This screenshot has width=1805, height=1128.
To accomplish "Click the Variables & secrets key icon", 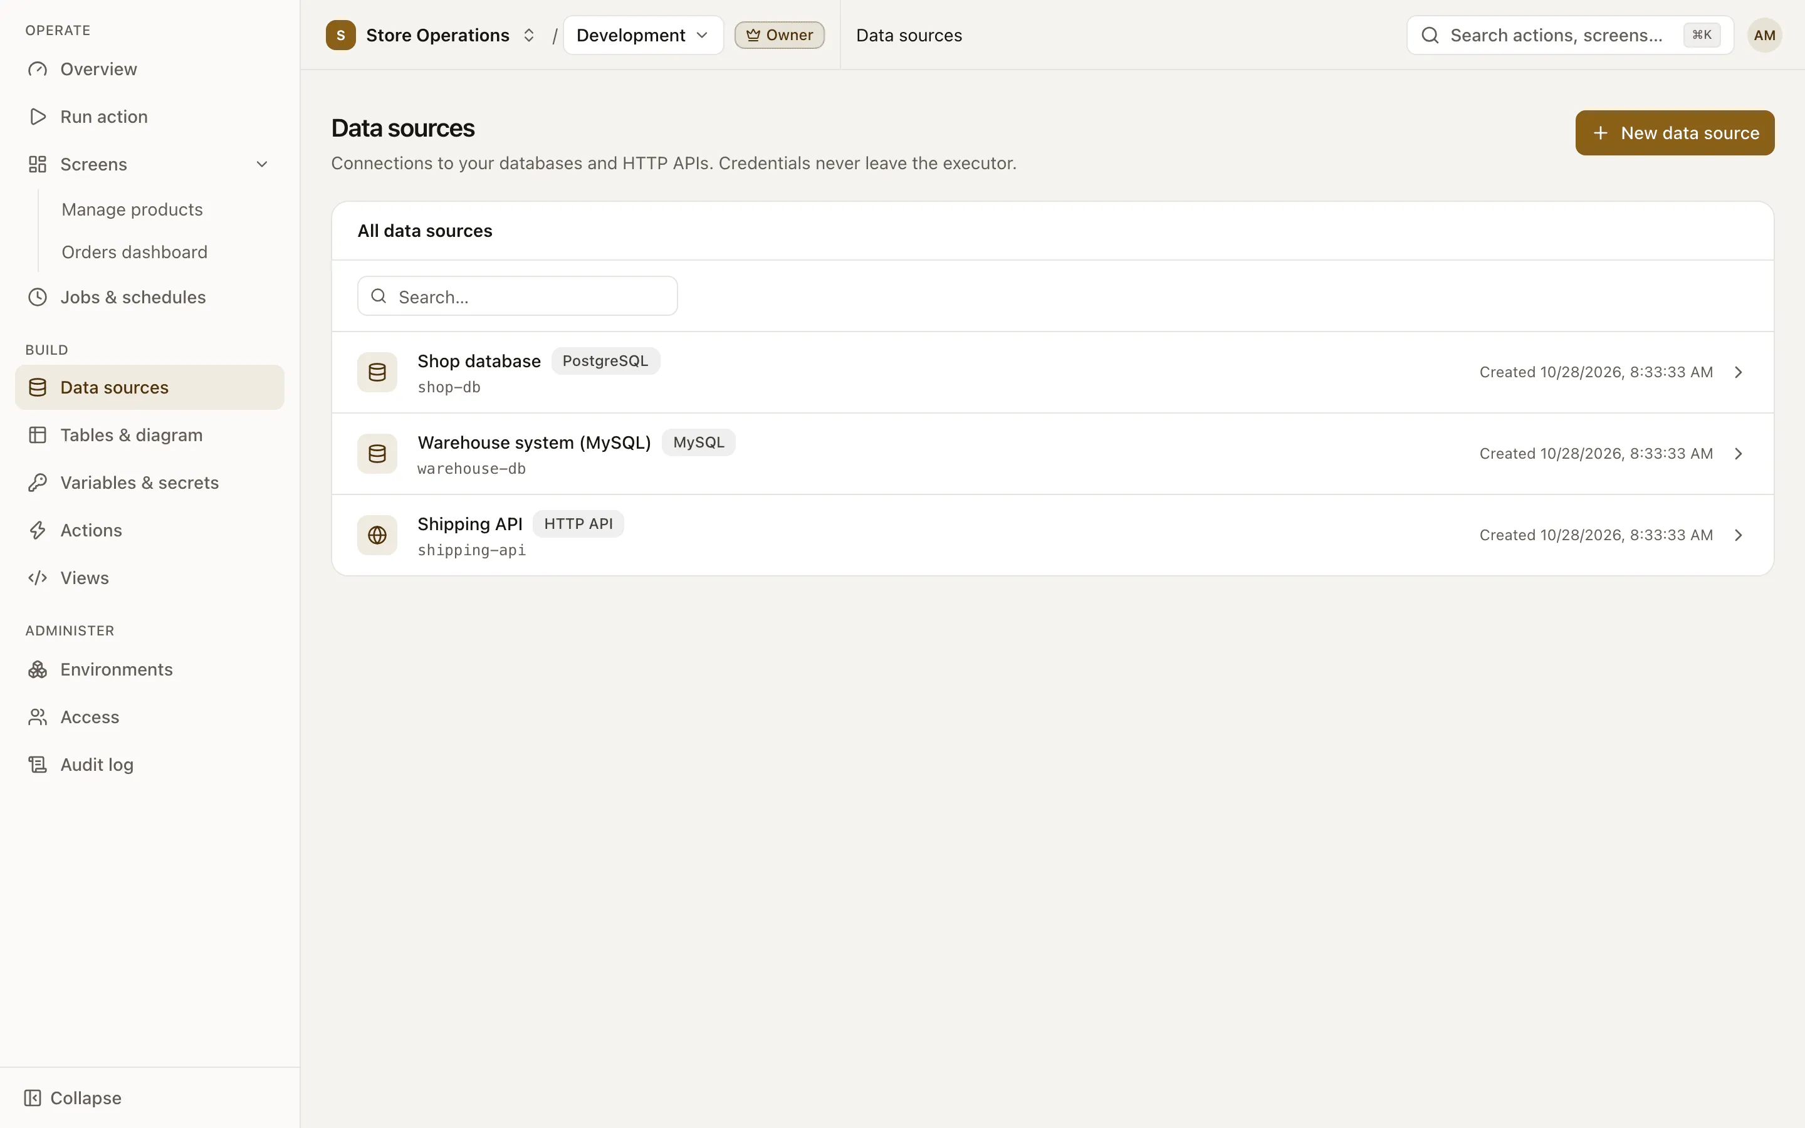I will 38,483.
